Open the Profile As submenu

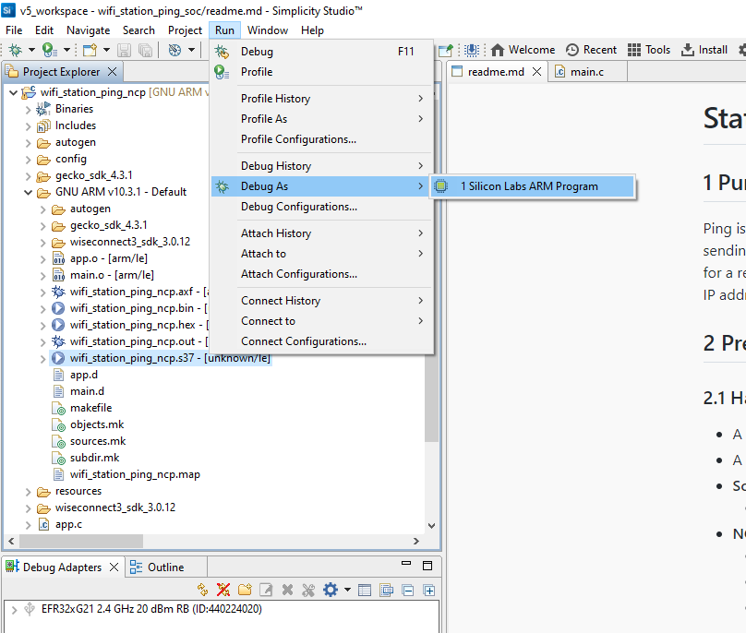click(x=322, y=118)
